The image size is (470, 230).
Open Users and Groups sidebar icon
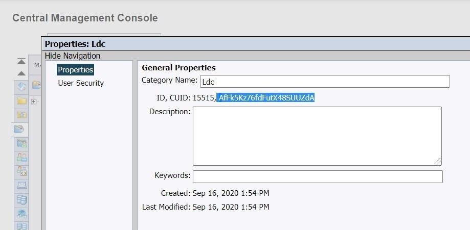tap(21, 157)
